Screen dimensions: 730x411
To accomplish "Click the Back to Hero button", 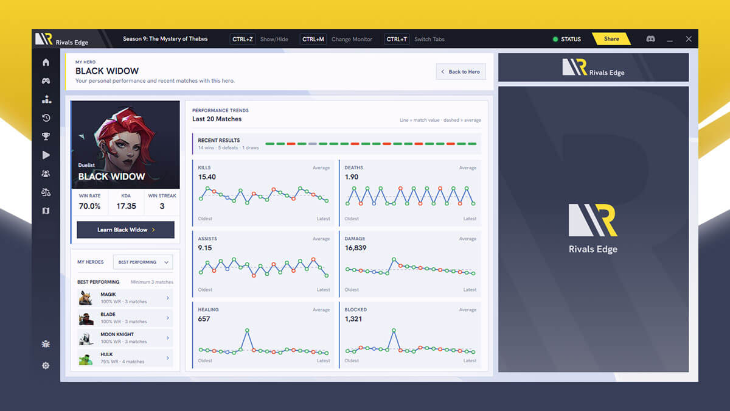I will point(461,72).
